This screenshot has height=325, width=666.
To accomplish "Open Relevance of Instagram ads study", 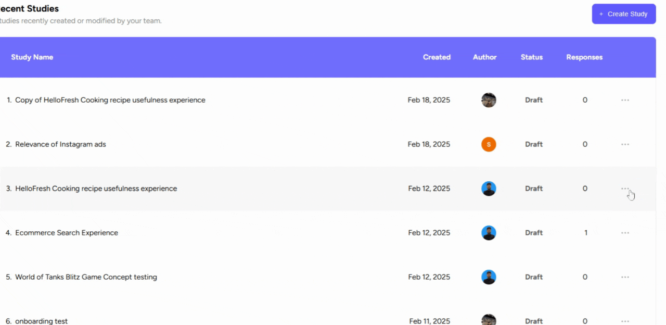I will tap(60, 144).
